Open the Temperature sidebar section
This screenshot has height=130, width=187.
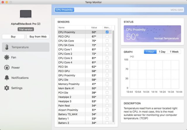pos(26,47)
